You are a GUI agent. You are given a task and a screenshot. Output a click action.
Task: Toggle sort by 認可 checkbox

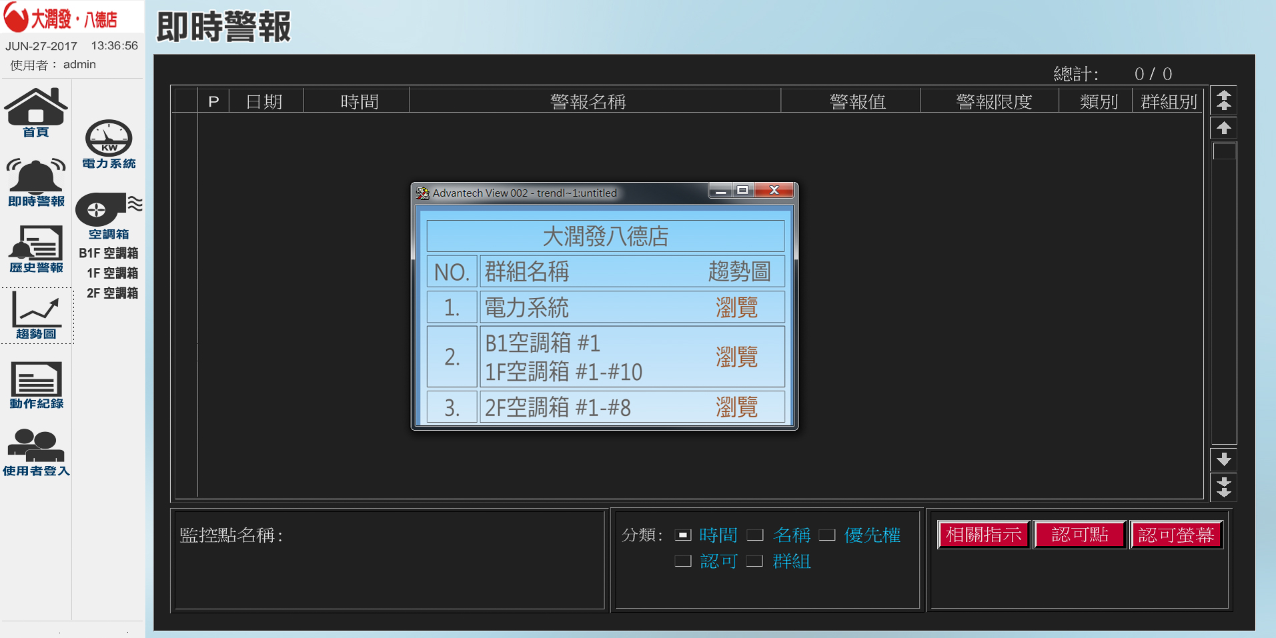click(x=682, y=561)
